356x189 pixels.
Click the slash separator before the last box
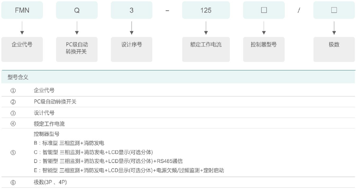tap(298, 10)
